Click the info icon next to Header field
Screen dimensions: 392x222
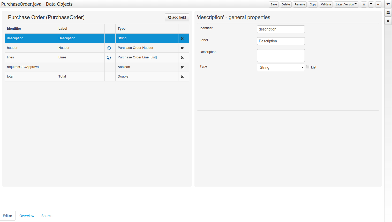[108, 48]
